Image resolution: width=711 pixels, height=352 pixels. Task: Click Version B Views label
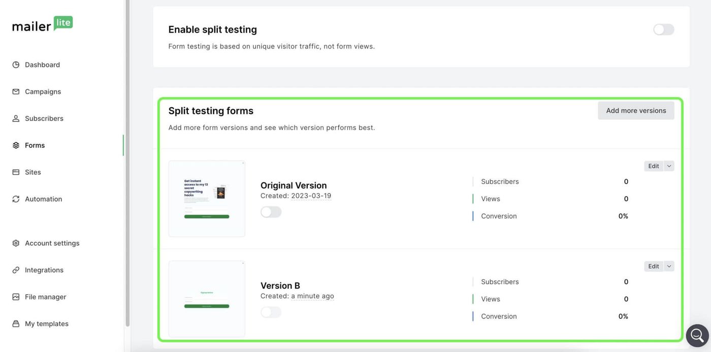pyautogui.click(x=491, y=299)
